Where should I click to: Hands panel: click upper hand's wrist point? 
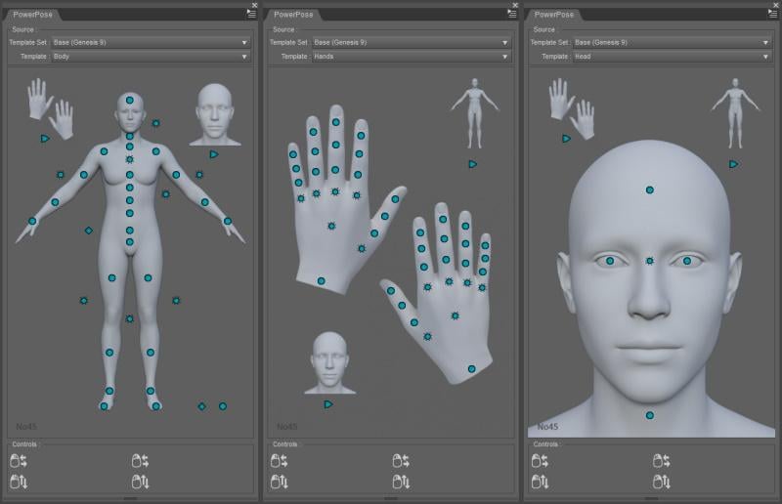click(x=322, y=281)
